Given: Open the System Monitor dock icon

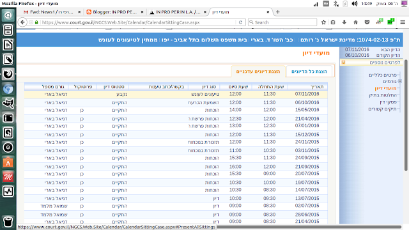Looking at the screenshot, I should tap(8, 192).
